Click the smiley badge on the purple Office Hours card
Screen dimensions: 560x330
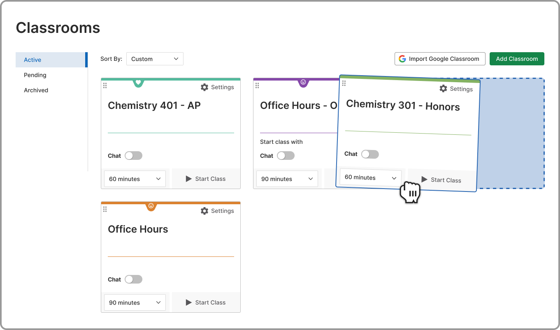(x=303, y=82)
